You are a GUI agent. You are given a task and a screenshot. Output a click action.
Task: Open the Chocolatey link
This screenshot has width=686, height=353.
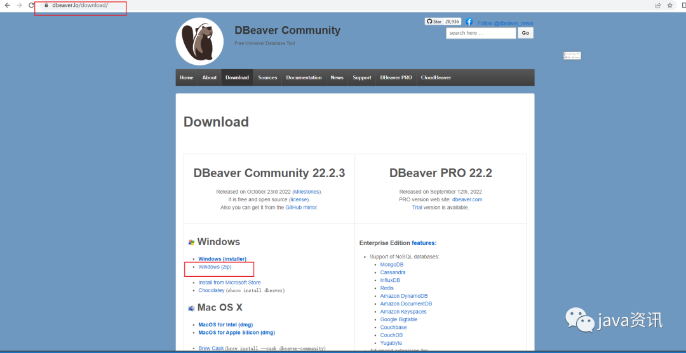point(212,290)
